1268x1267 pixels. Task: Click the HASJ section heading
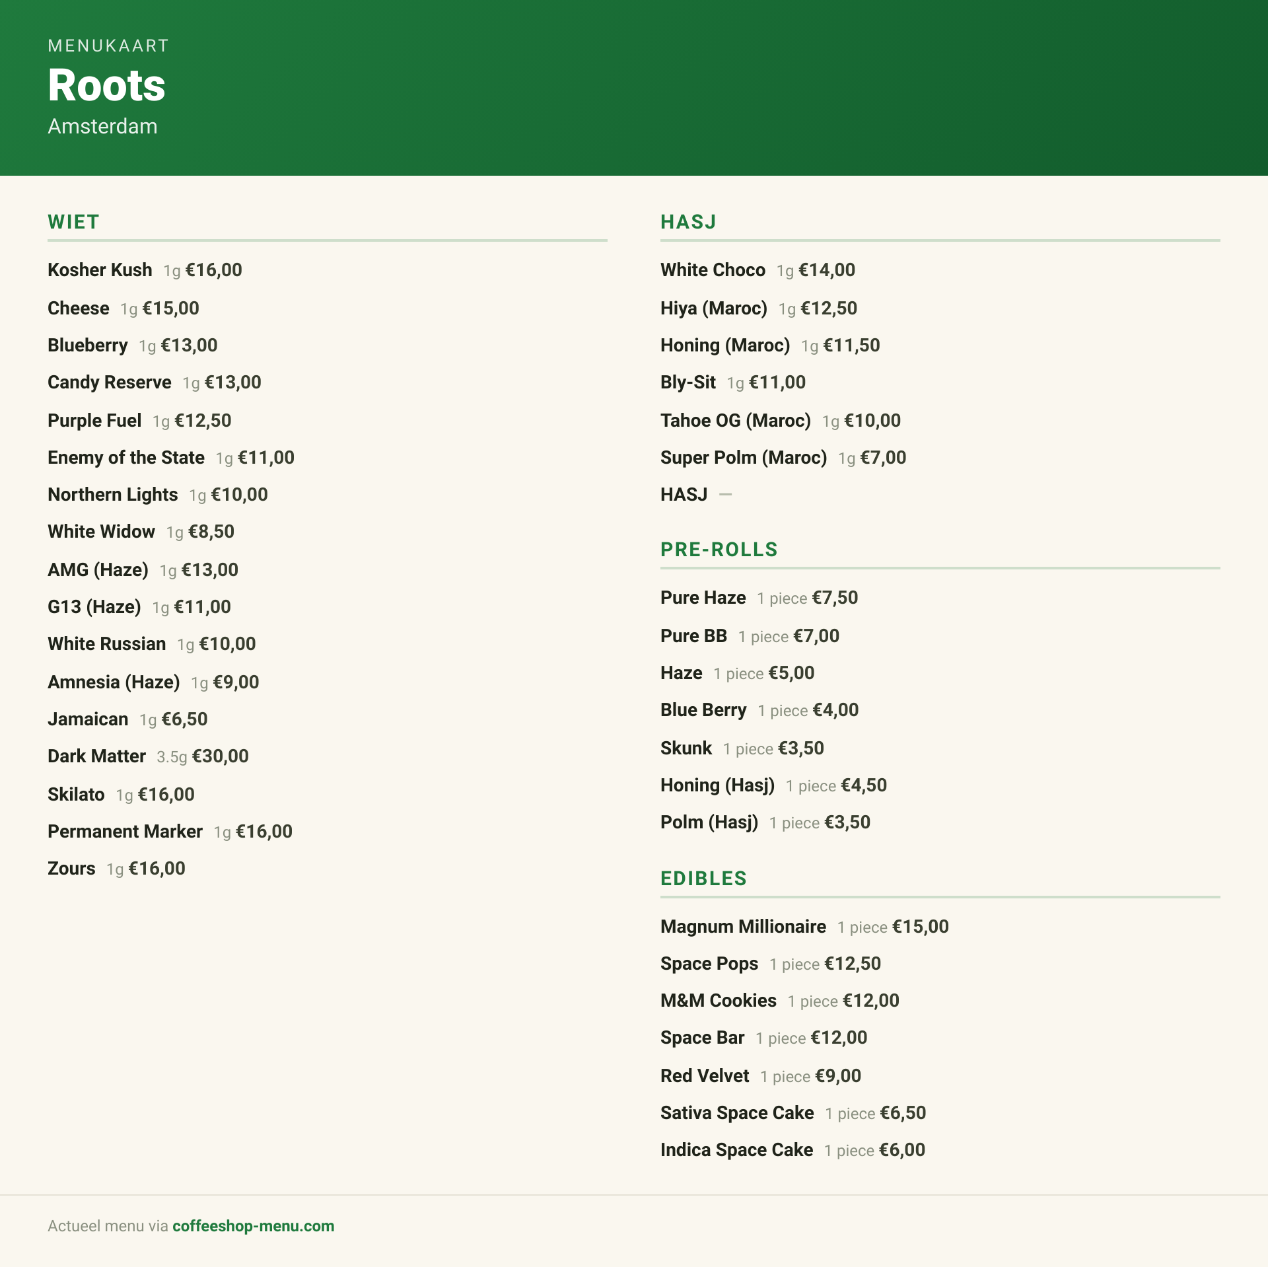pos(688,222)
